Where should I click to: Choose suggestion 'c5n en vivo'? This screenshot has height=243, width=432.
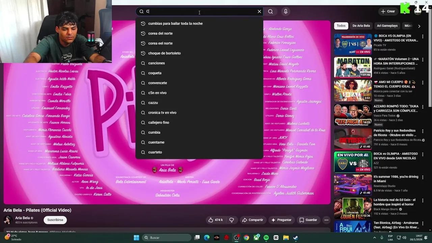[199, 93]
